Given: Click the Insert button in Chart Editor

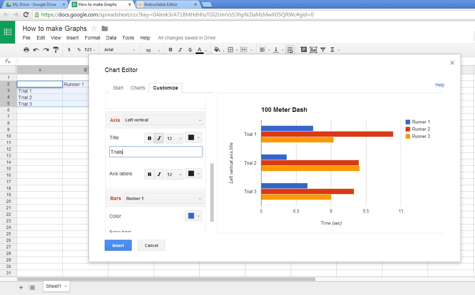Looking at the screenshot, I should [118, 245].
